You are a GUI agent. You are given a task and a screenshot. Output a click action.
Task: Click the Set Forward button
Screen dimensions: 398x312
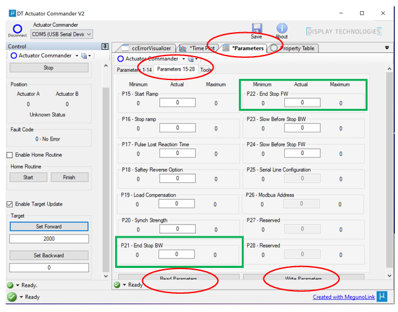[x=49, y=226]
